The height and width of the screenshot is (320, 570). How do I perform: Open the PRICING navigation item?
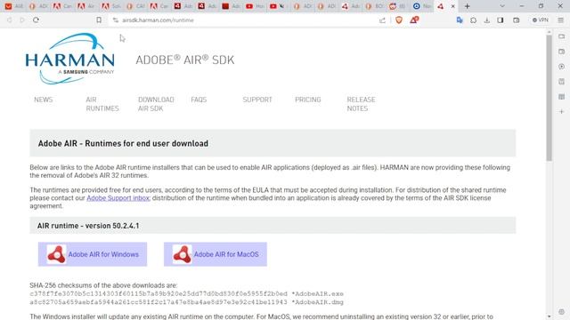point(308,100)
